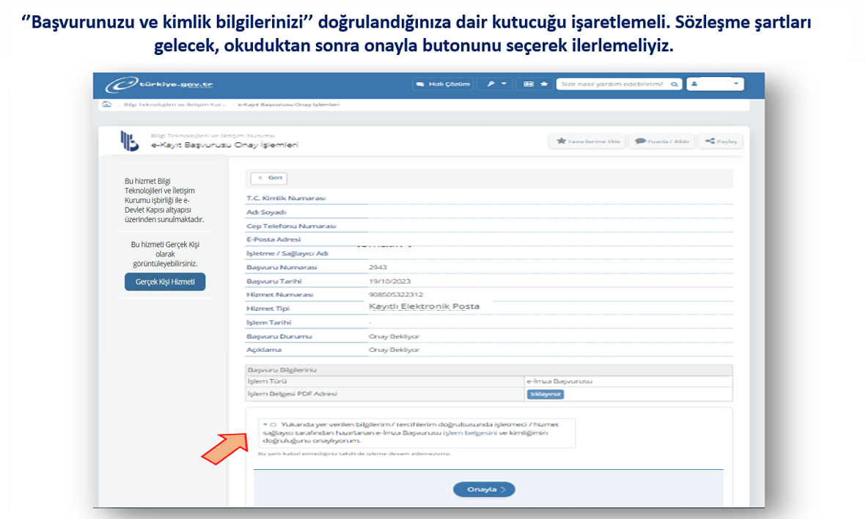
Task: Click 'Puanla / Bildir' speech bubble button
Action: click(x=662, y=141)
